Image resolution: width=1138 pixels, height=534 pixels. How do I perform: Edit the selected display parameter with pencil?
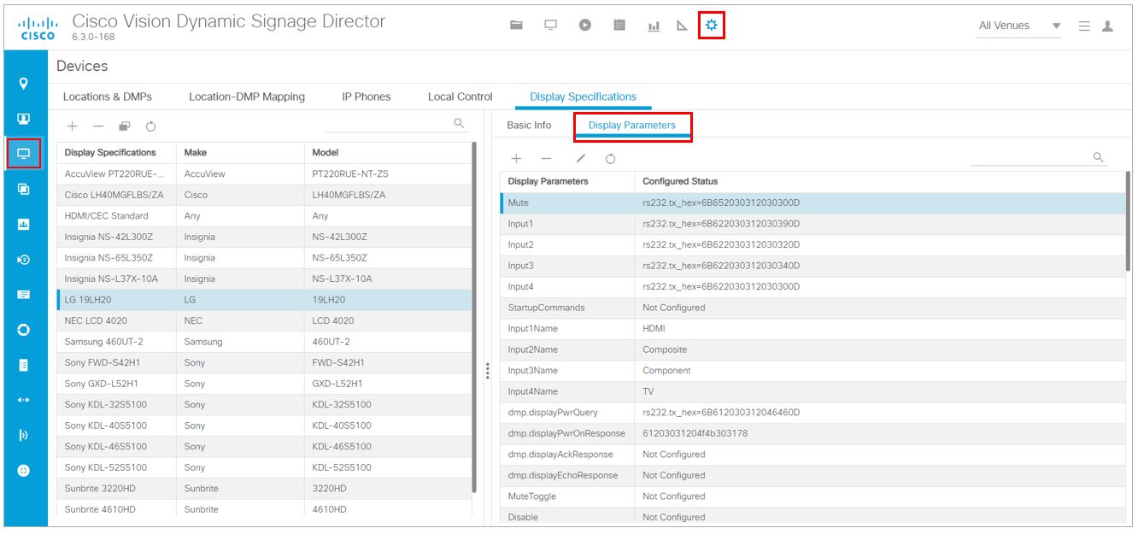[x=581, y=158]
